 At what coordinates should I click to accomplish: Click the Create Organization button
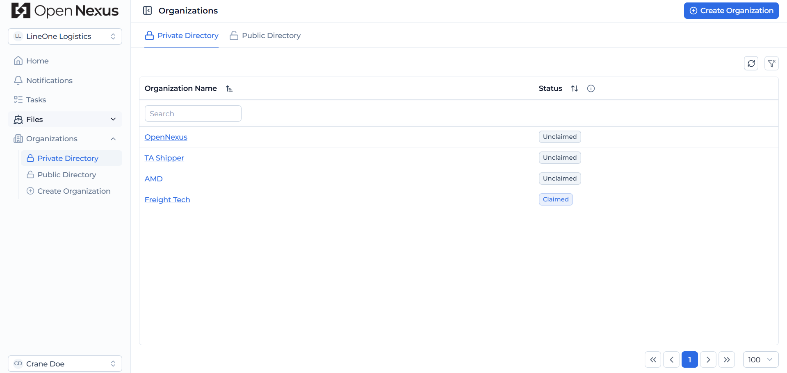(x=731, y=11)
